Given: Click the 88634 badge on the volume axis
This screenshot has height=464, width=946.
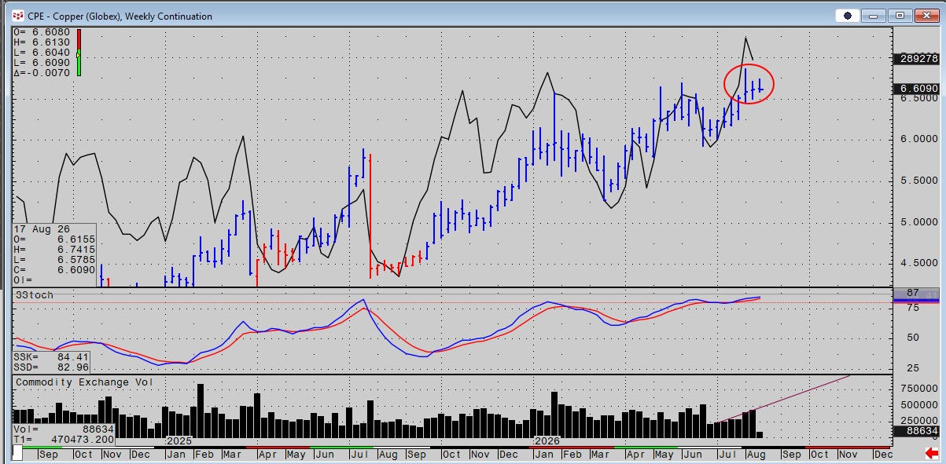Looking at the screenshot, I should point(916,431).
